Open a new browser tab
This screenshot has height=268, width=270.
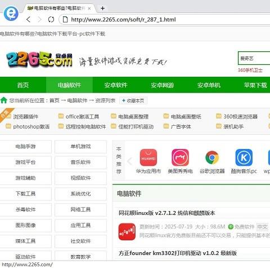(102, 8)
